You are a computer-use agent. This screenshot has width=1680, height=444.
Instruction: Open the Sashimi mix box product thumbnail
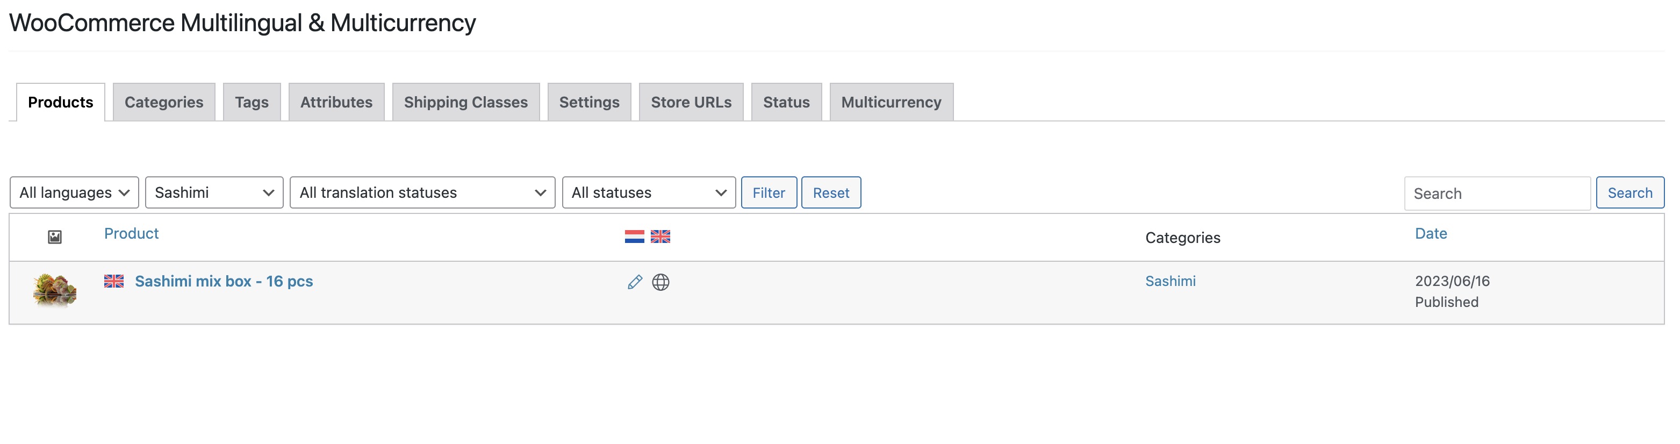point(55,290)
